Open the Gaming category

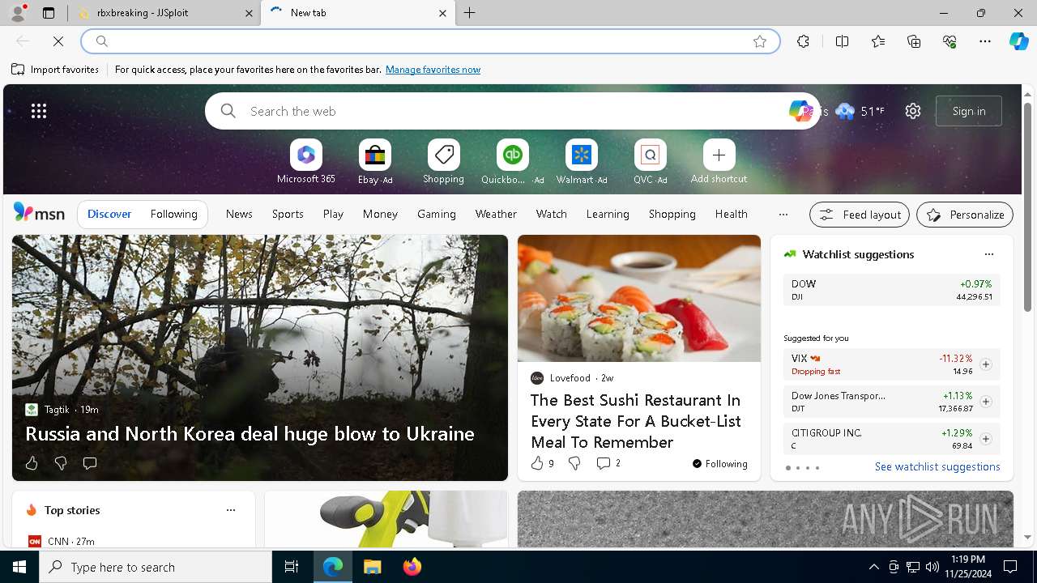coord(437,214)
